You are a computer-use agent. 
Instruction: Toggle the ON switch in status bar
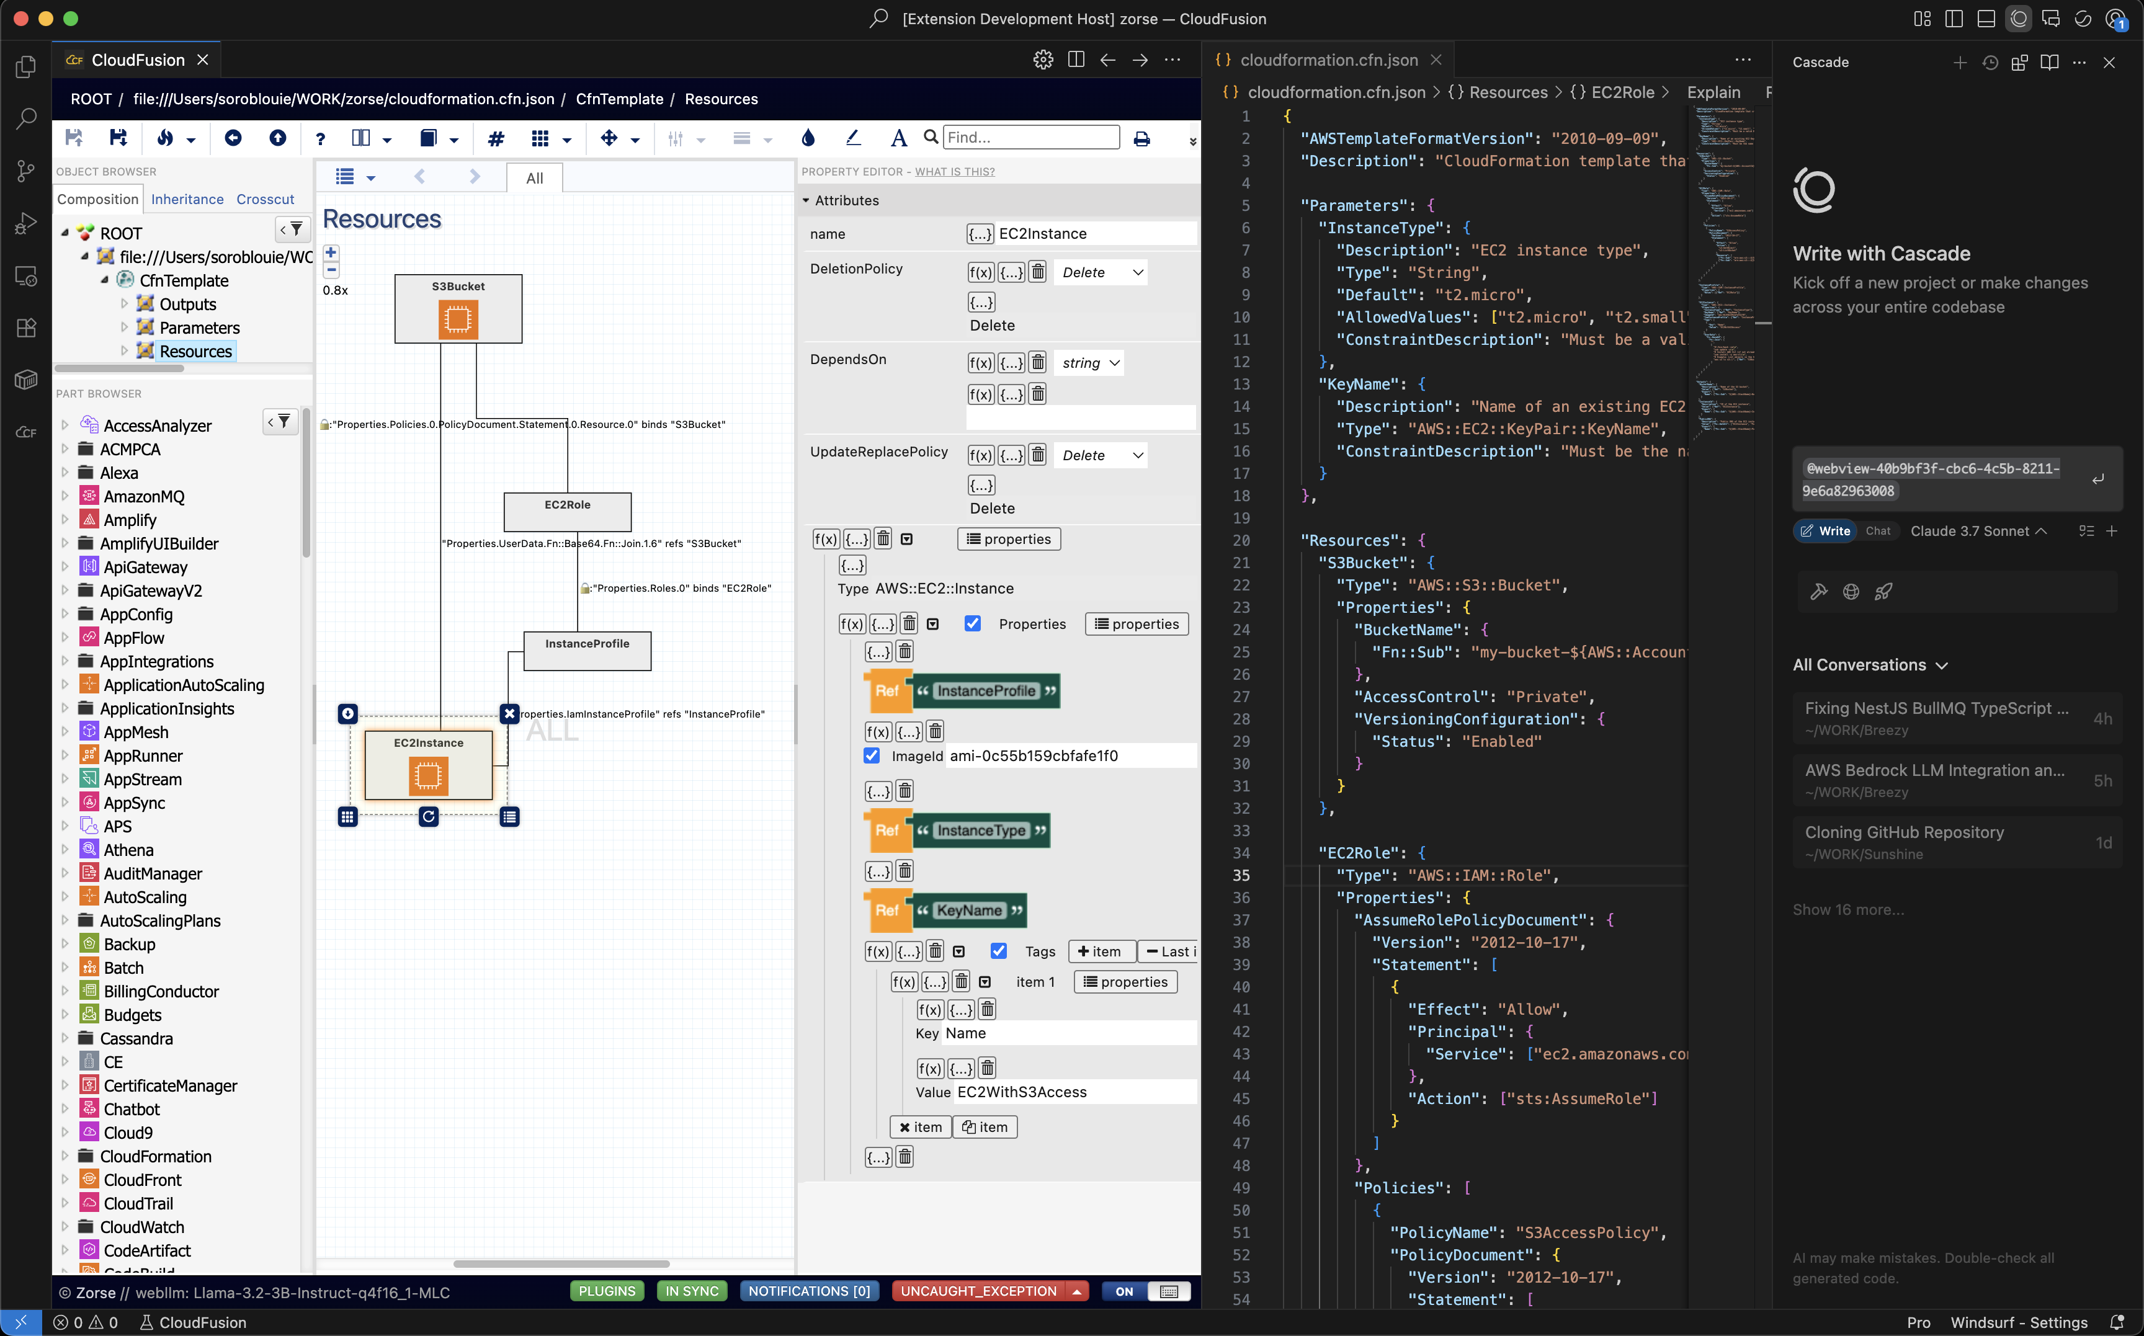(1146, 1291)
